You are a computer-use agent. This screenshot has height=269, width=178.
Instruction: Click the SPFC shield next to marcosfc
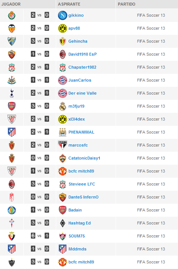(62, 145)
